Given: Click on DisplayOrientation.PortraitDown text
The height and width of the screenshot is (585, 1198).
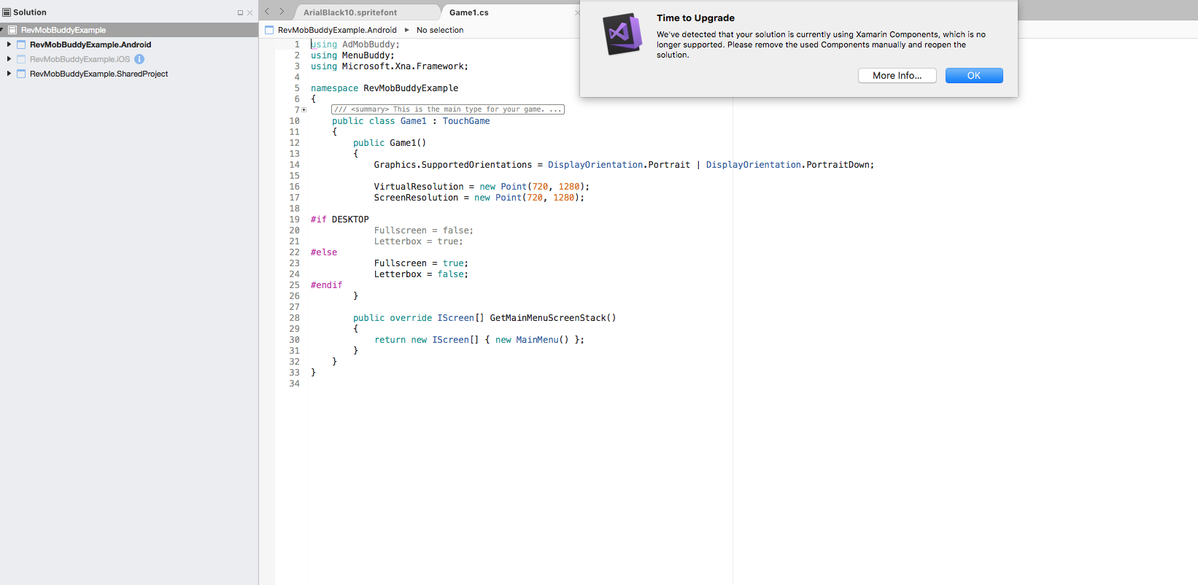Looking at the screenshot, I should 787,165.
